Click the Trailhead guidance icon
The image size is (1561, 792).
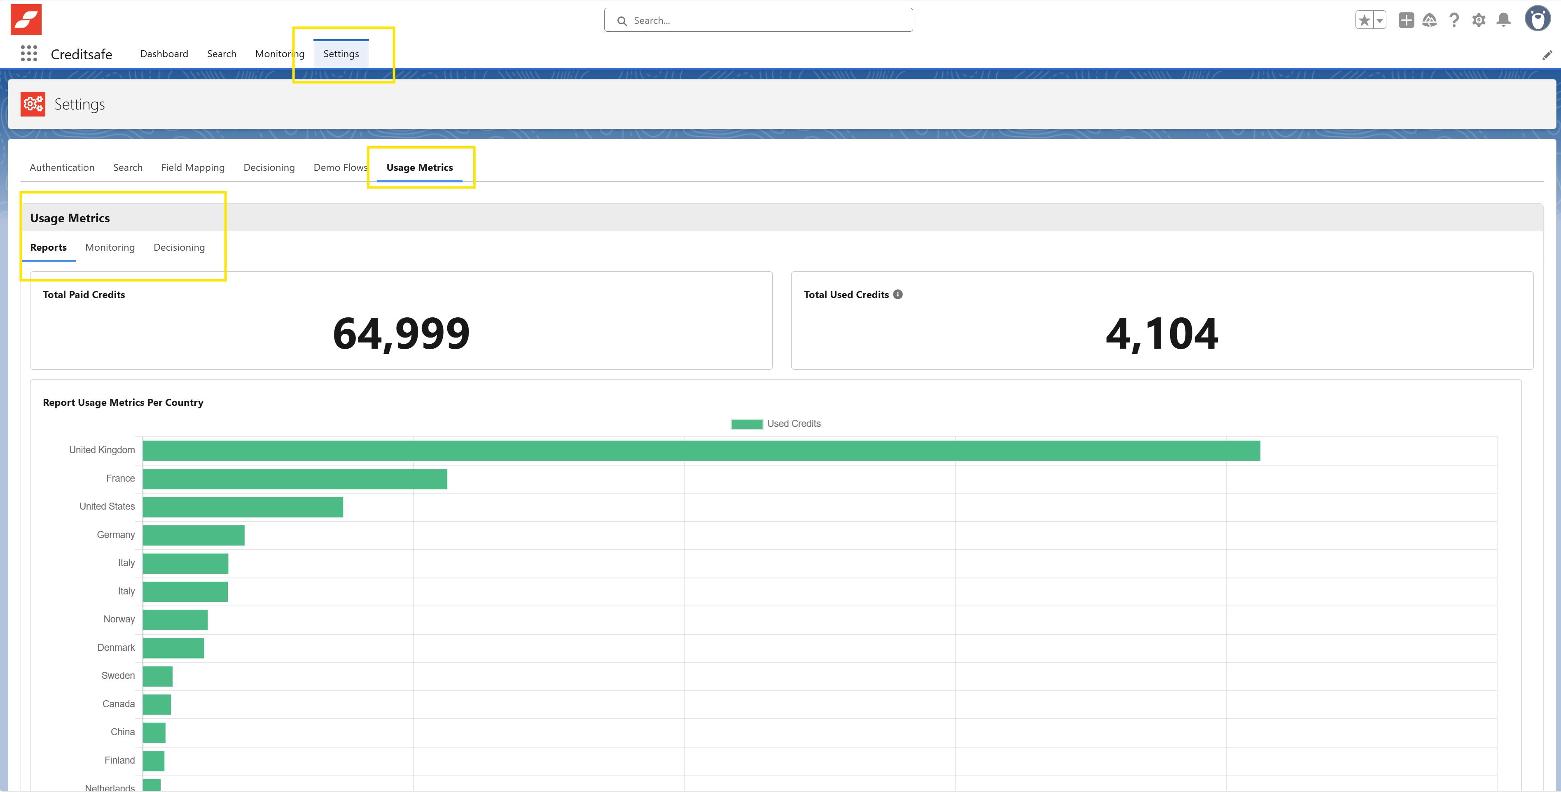(1430, 20)
